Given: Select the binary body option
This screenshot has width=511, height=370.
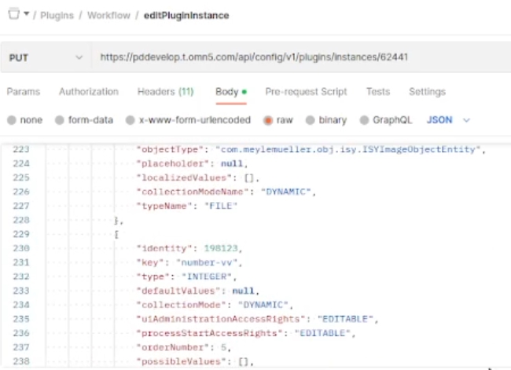Looking at the screenshot, I should coord(329,121).
